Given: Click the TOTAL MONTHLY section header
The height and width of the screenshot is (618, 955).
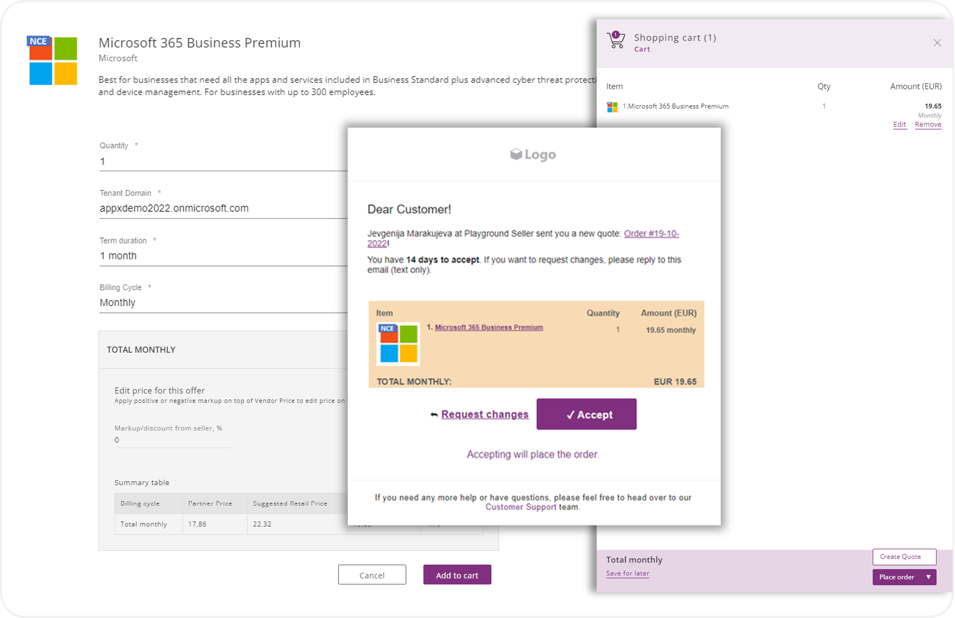Looking at the screenshot, I should tap(141, 349).
